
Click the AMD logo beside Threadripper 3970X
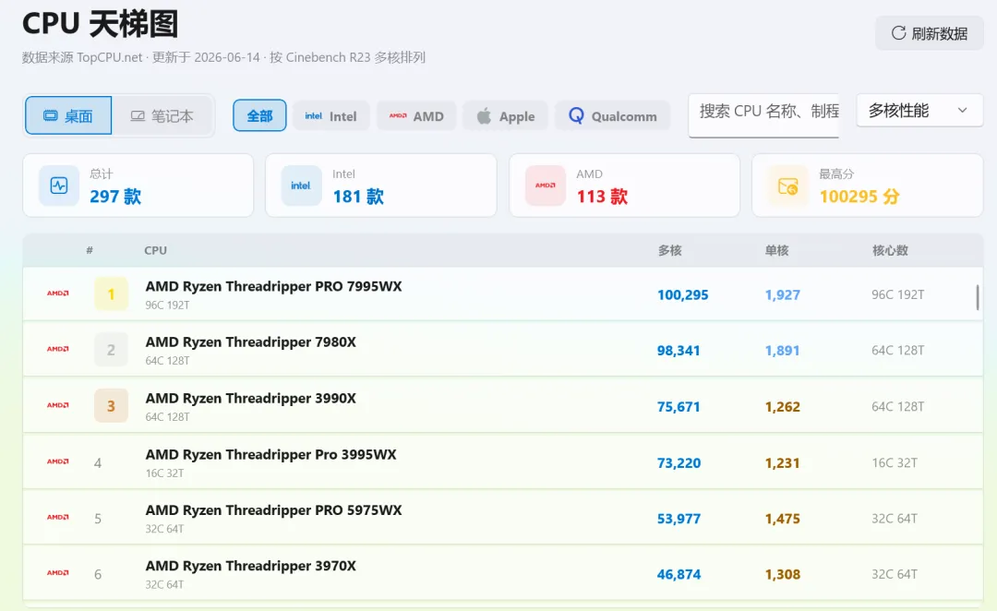[58, 573]
